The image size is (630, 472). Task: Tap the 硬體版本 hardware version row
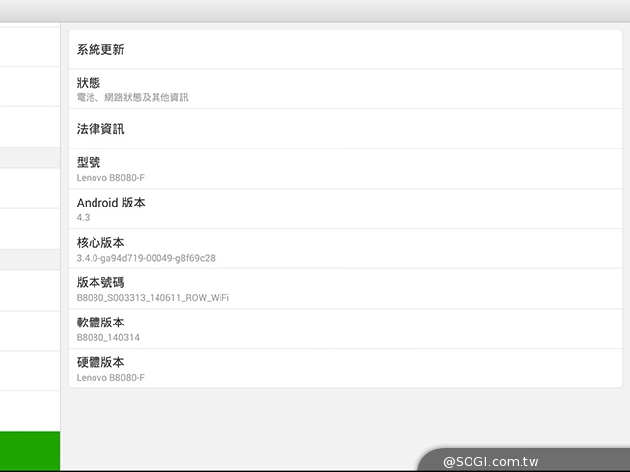point(346,369)
